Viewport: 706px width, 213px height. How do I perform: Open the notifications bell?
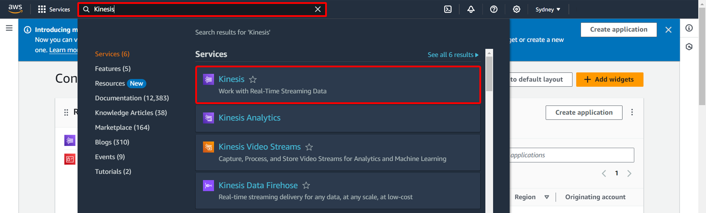coord(471,10)
